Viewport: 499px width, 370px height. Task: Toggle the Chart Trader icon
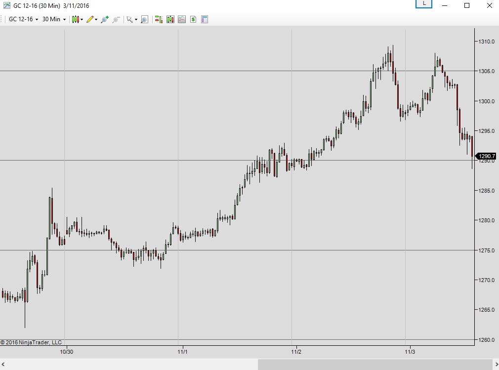(x=159, y=19)
